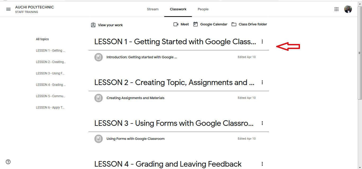Click the material icon beside Creating Assignments and Materials

click(x=99, y=98)
